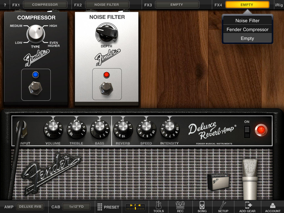Click the FX4 label

click(218, 5)
